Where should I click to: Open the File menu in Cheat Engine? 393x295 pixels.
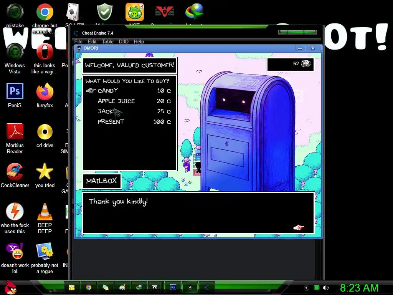coord(78,41)
